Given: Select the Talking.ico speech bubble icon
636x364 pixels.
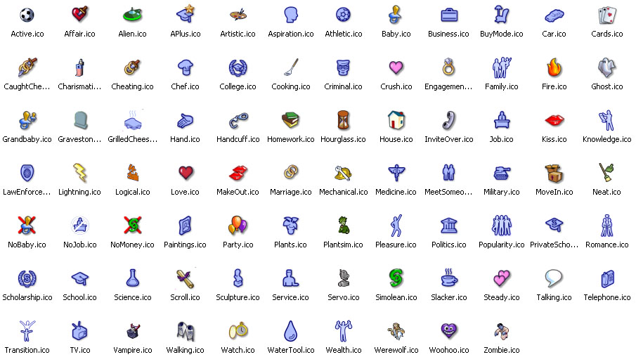Looking at the screenshot, I should tap(554, 278).
